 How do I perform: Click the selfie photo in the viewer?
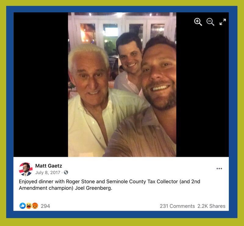coord(122,84)
